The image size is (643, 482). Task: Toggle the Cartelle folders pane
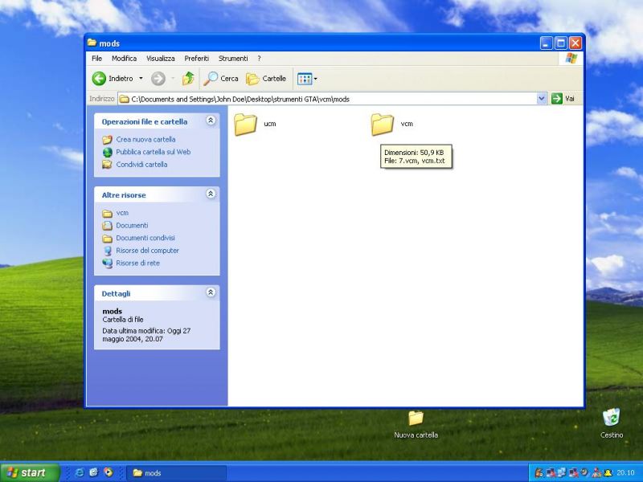pos(266,78)
